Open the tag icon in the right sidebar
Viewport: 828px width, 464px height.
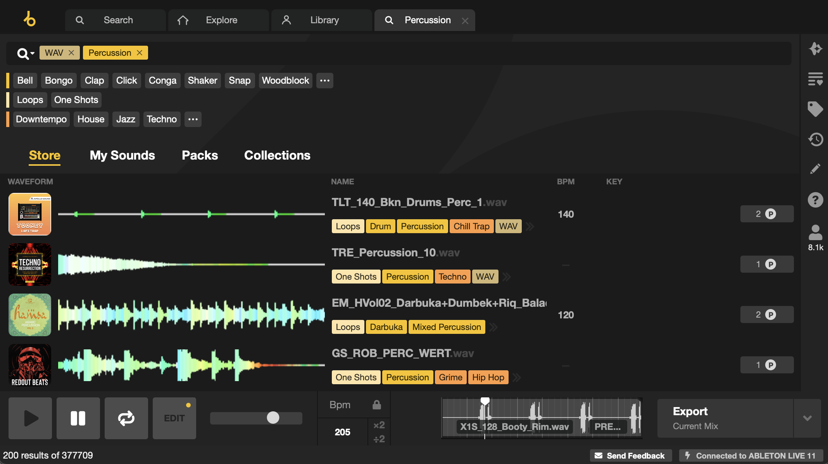point(816,109)
